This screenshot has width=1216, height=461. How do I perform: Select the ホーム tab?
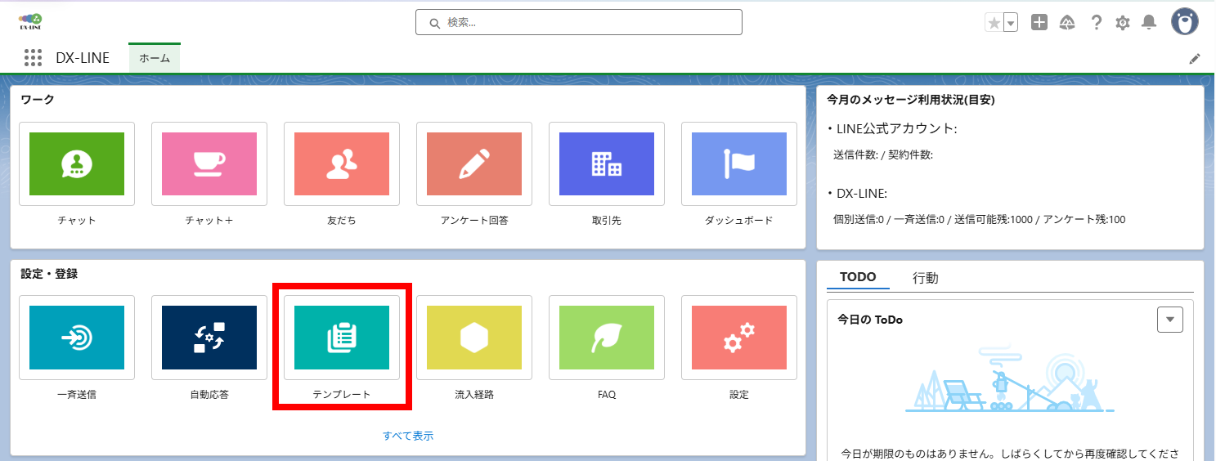[x=155, y=58]
